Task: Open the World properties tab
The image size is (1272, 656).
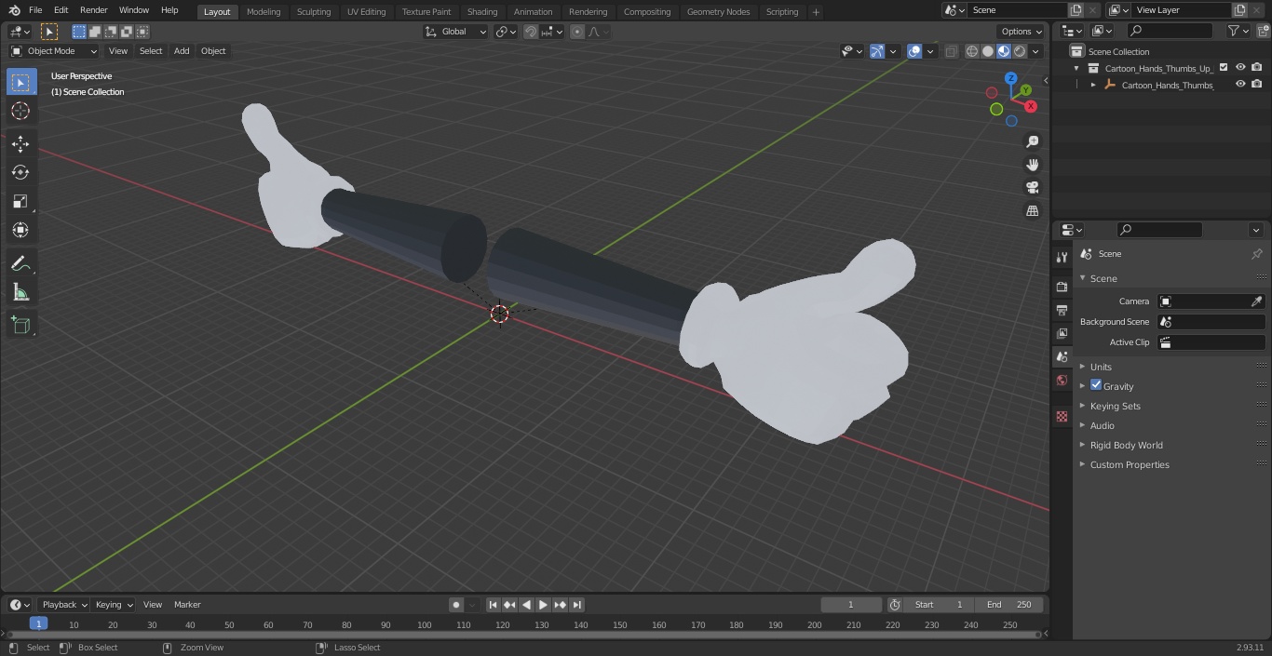Action: tap(1062, 380)
